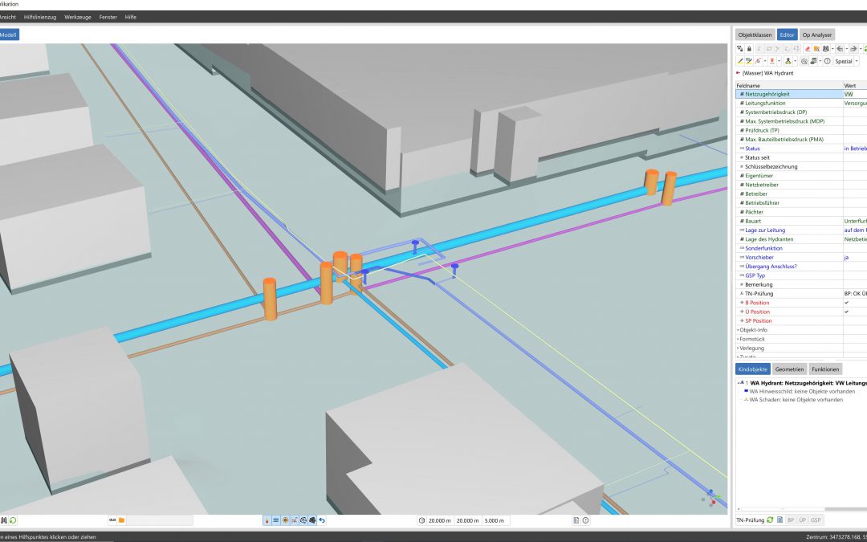Click the sun lighting icon in bottom toolbar
Image resolution: width=867 pixels, height=542 pixels.
pos(285,520)
